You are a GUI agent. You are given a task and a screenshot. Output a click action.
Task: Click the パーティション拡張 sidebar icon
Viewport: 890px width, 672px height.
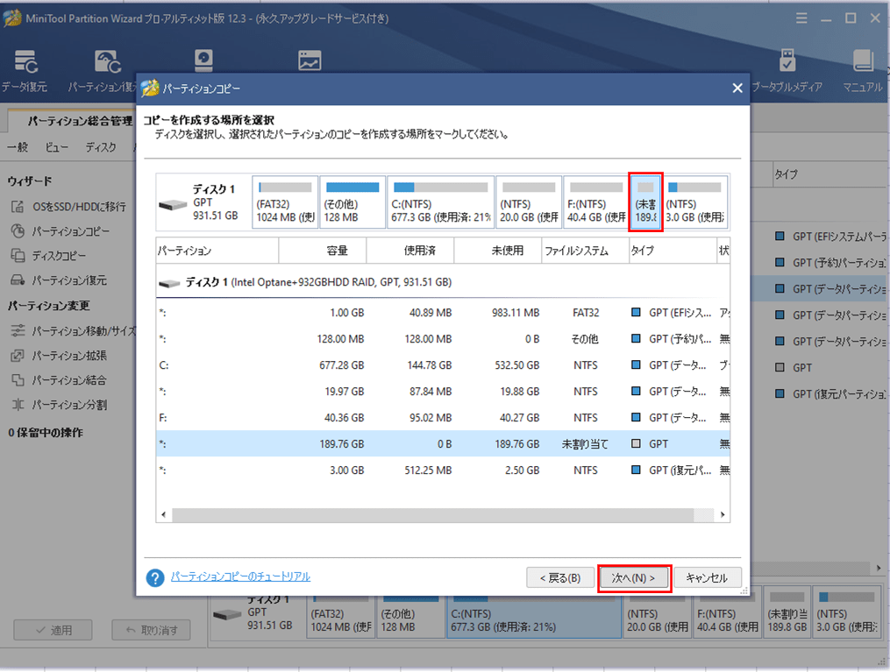(18, 356)
